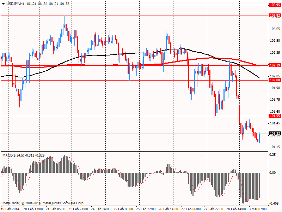Click the 3 Mar 07:00 time axis label

[257, 209]
